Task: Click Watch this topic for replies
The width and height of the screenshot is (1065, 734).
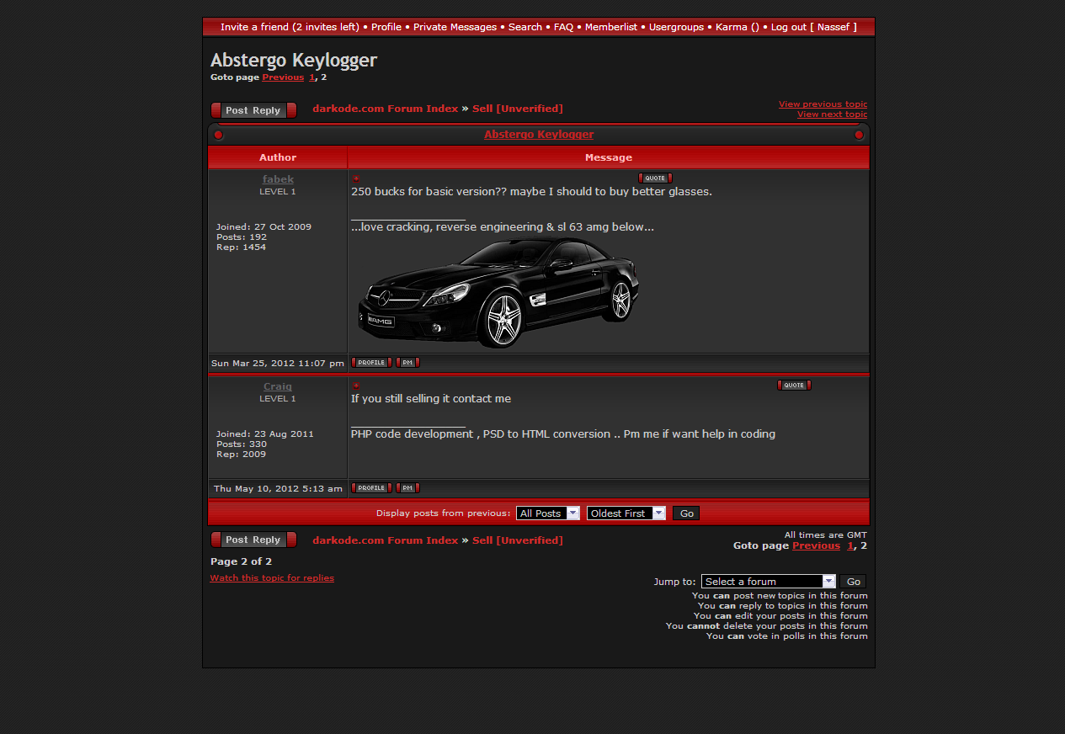Action: [x=272, y=578]
